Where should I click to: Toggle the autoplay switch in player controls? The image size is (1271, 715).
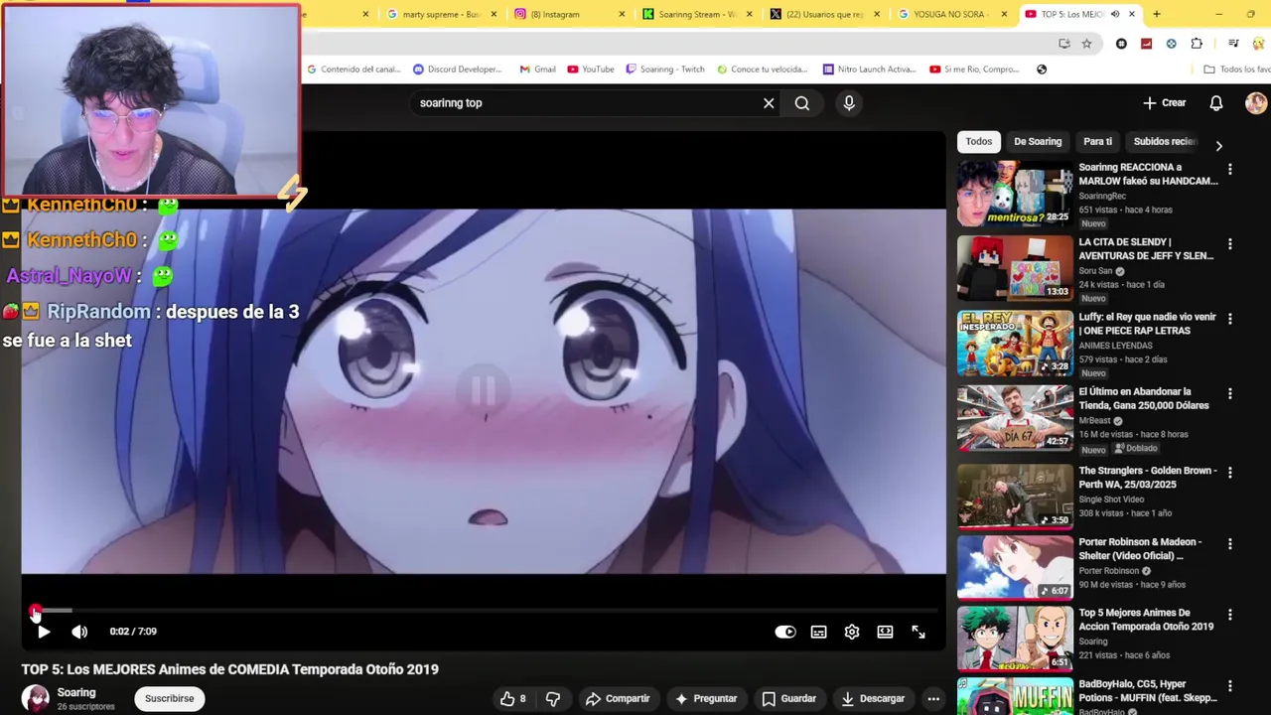pos(785,632)
